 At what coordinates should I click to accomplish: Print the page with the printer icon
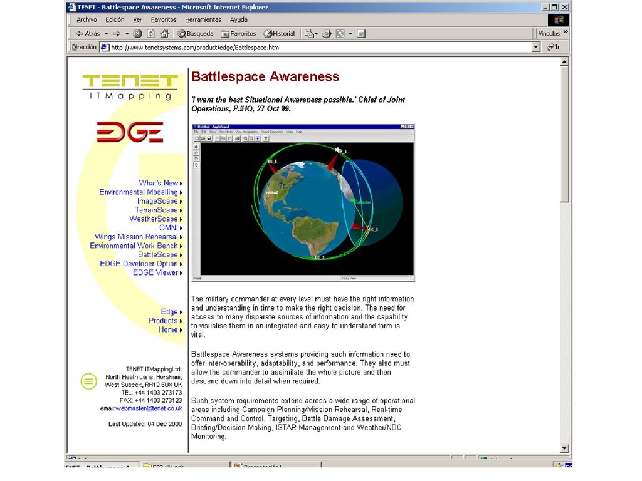[x=327, y=34]
